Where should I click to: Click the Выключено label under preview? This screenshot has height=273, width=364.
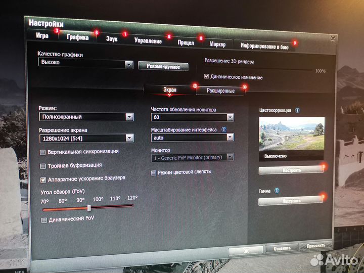tap(276, 156)
